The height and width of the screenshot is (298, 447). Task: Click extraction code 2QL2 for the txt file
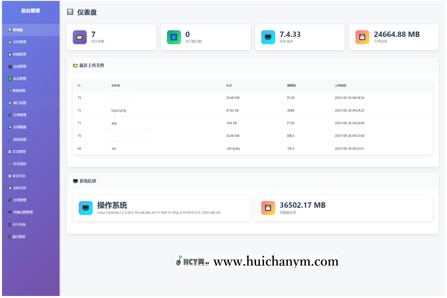point(291,148)
